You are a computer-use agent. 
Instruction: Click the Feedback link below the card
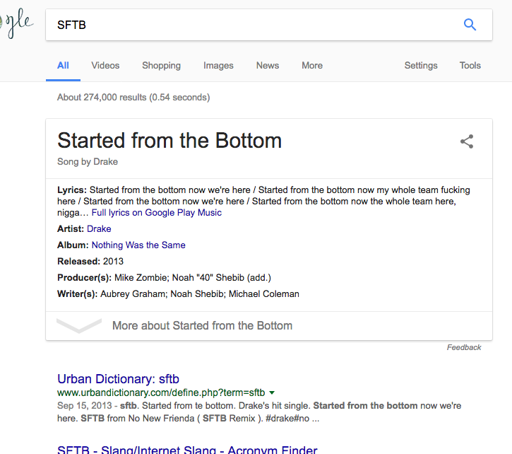[x=464, y=347]
